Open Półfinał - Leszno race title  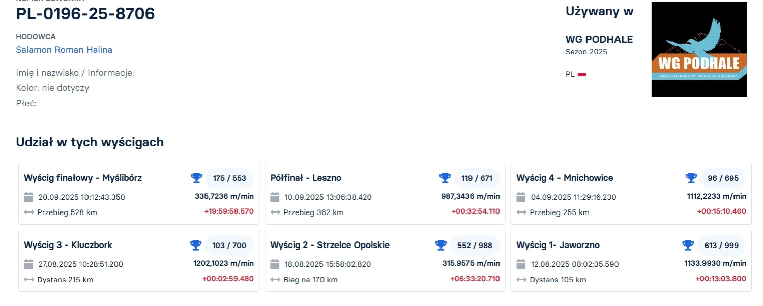[x=306, y=178]
